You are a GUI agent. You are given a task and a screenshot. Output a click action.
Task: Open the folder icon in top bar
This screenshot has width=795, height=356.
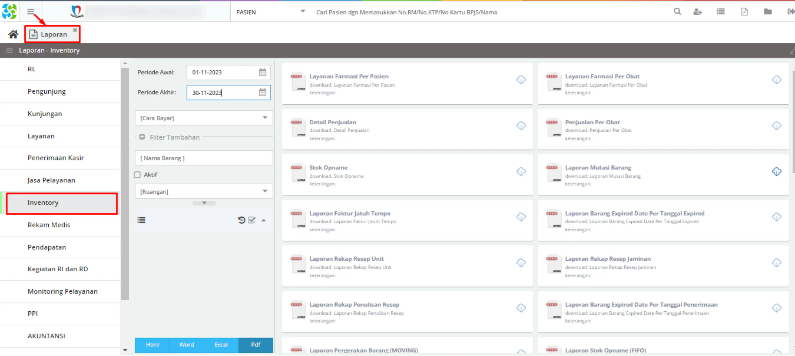pos(768,12)
